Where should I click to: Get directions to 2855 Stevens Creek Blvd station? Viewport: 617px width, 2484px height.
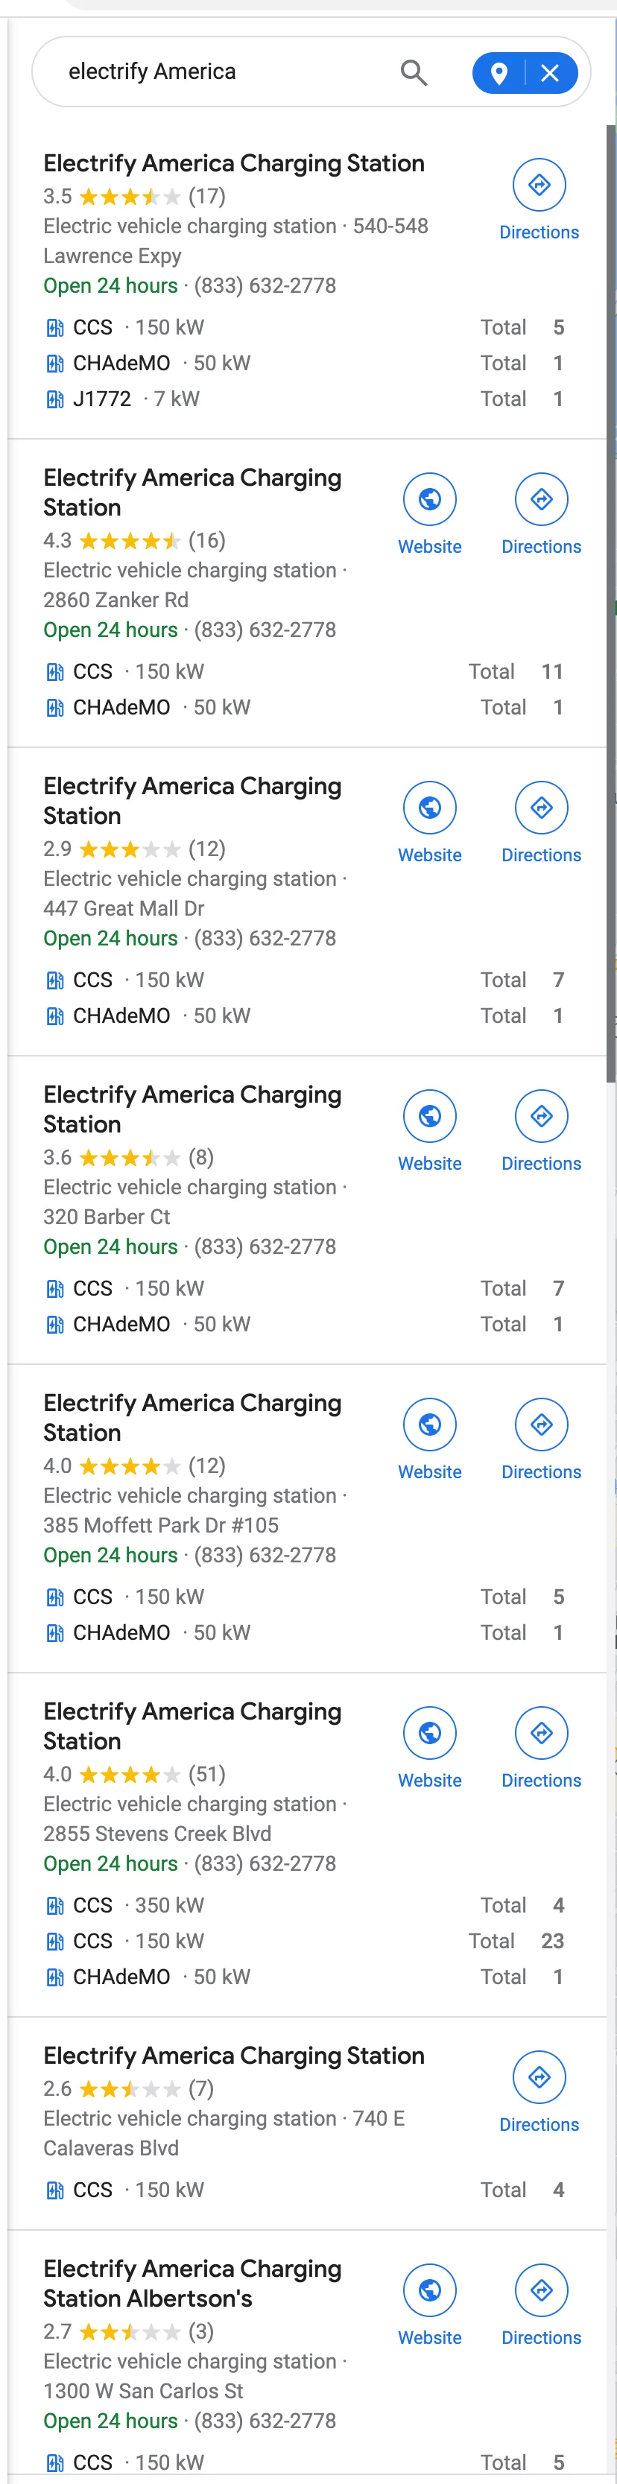pyautogui.click(x=542, y=1749)
